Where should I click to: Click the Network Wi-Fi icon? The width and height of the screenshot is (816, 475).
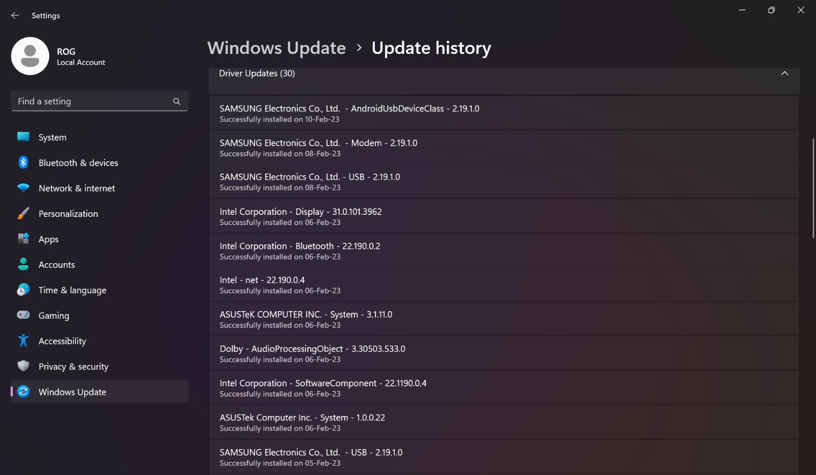pos(23,188)
